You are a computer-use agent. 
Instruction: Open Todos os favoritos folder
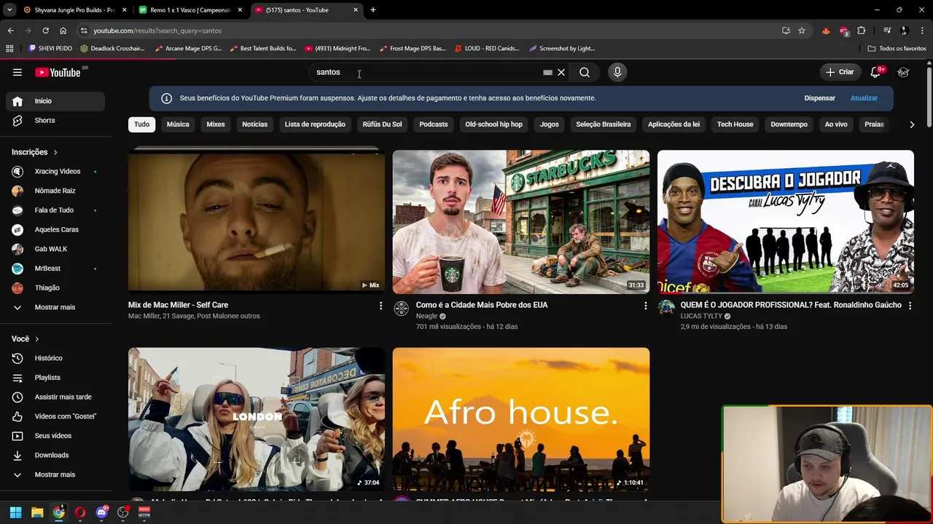coord(897,49)
